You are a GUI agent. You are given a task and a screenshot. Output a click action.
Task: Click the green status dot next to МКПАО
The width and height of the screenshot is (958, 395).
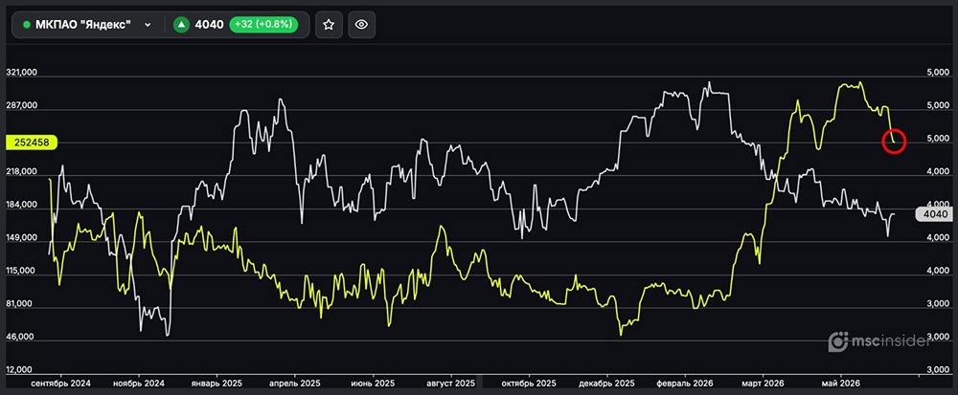pos(26,25)
